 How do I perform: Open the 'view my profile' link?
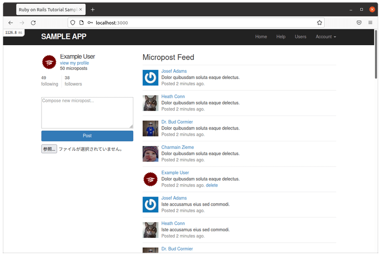tap(74, 63)
